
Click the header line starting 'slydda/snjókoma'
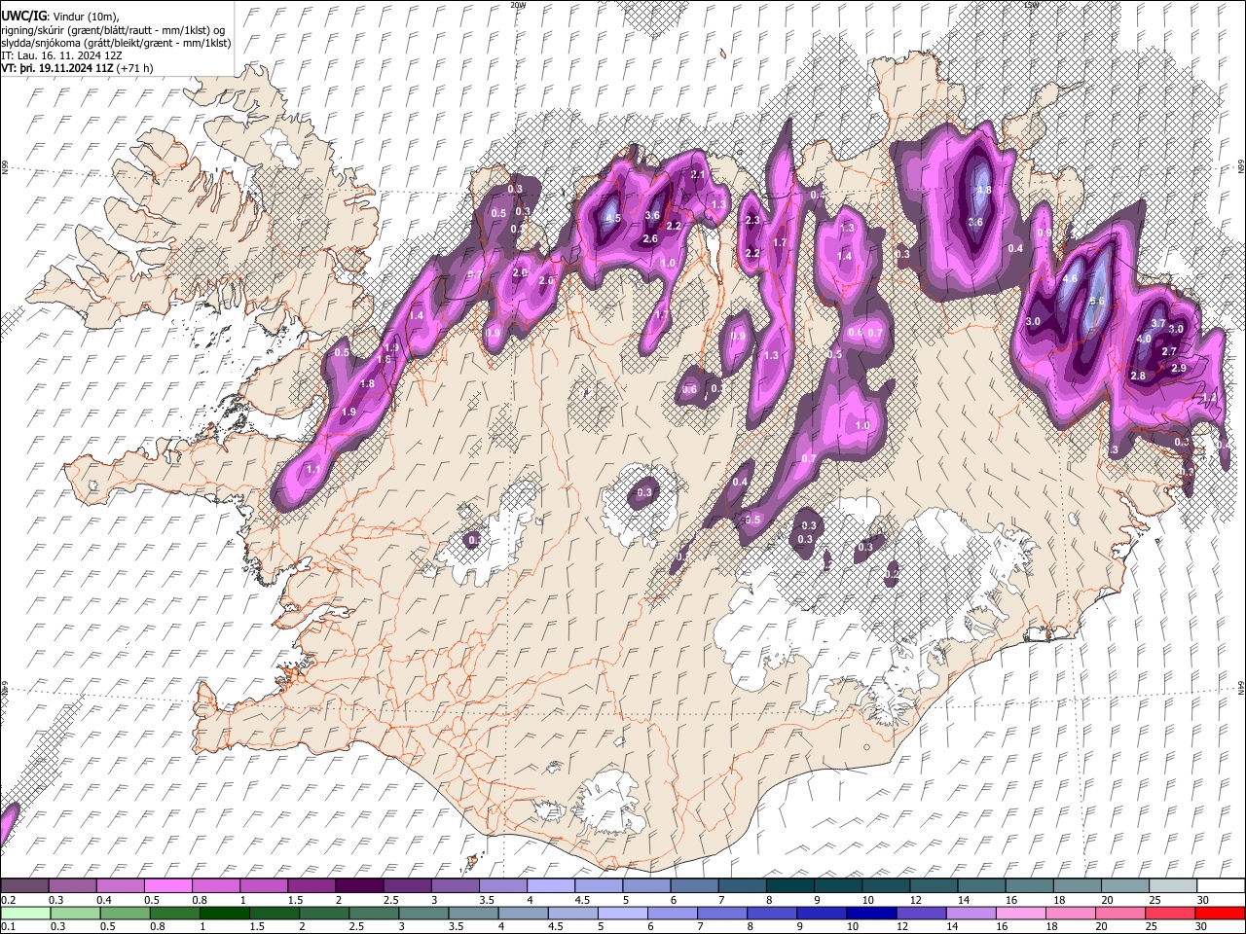point(116,43)
